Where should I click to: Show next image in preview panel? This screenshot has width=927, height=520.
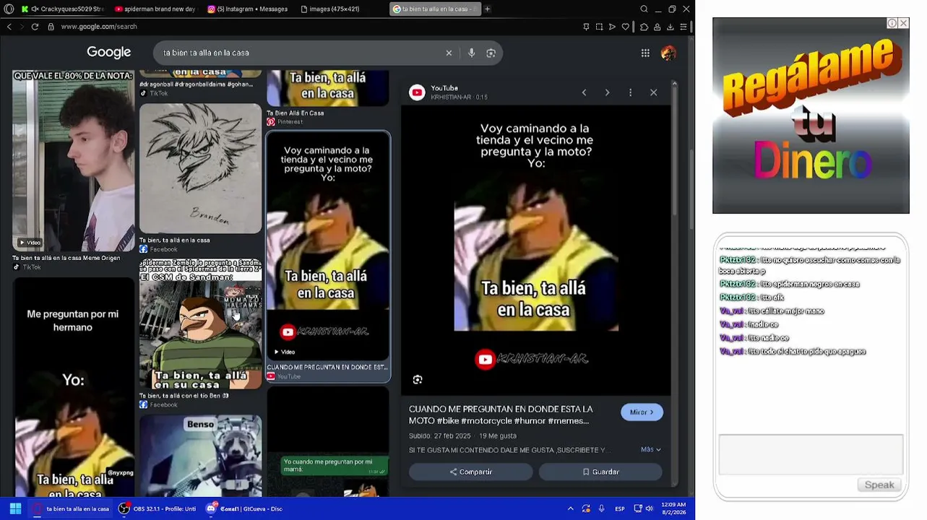tap(607, 92)
